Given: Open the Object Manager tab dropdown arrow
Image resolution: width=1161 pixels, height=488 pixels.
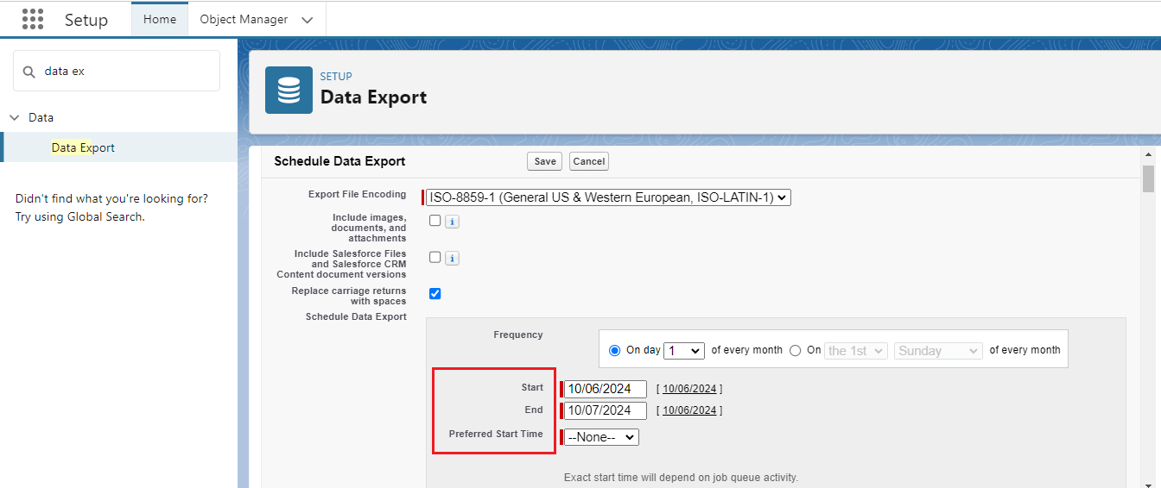Looking at the screenshot, I should 307,20.
